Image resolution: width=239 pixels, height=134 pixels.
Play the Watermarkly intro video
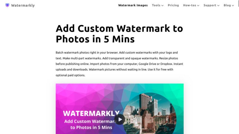[x=120, y=119]
